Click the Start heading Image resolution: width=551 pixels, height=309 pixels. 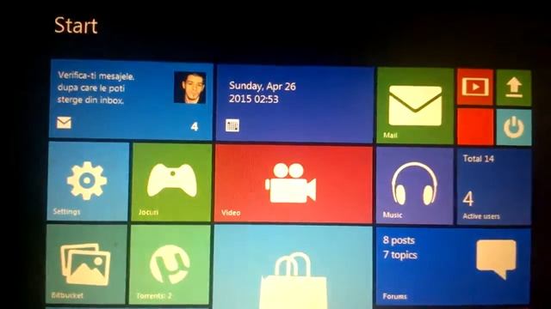(76, 26)
